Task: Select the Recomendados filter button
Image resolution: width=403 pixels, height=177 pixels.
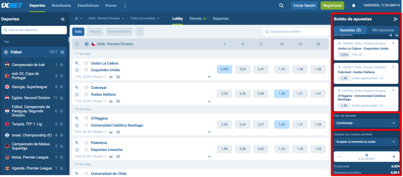Action: click(119, 32)
